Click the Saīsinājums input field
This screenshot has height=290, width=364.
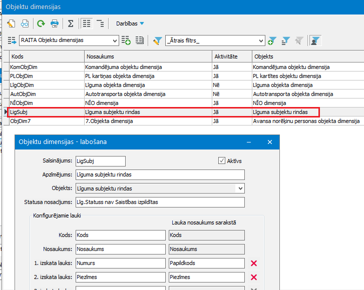pyautogui.click(x=100, y=161)
